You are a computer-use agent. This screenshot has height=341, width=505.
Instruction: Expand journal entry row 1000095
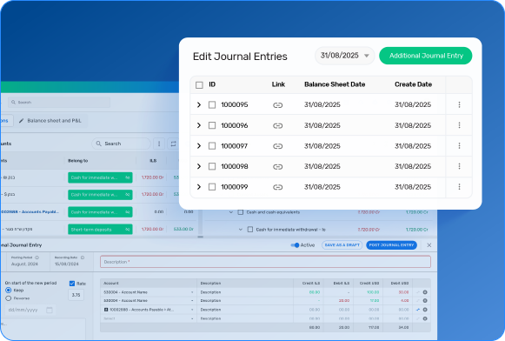(x=199, y=104)
